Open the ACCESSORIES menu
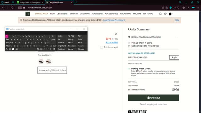The height and width of the screenshot is (113, 201). [x=111, y=14]
